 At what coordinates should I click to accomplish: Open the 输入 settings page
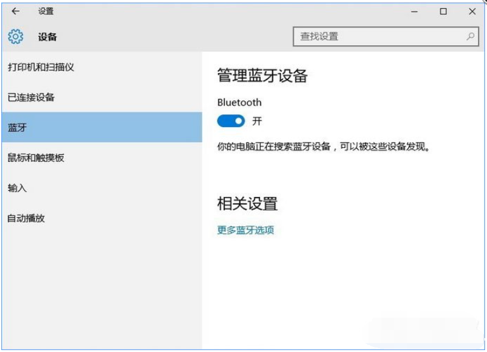(17, 188)
